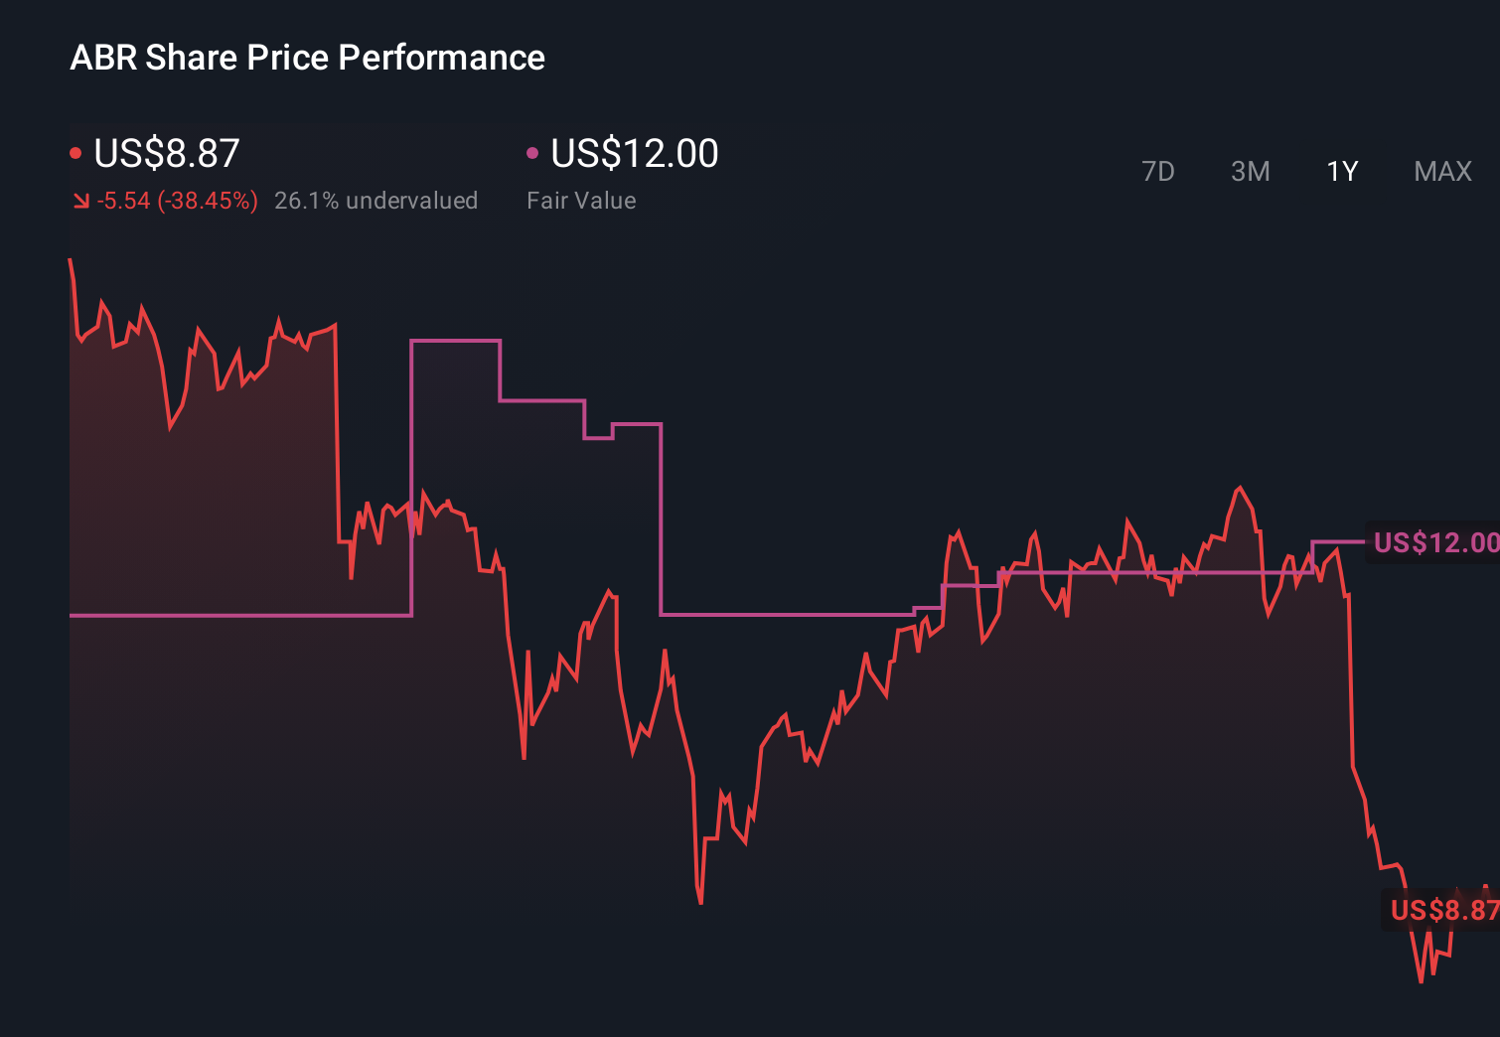This screenshot has width=1500, height=1037.
Task: Click the red downward arrow next to -5.54
Action: (80, 201)
